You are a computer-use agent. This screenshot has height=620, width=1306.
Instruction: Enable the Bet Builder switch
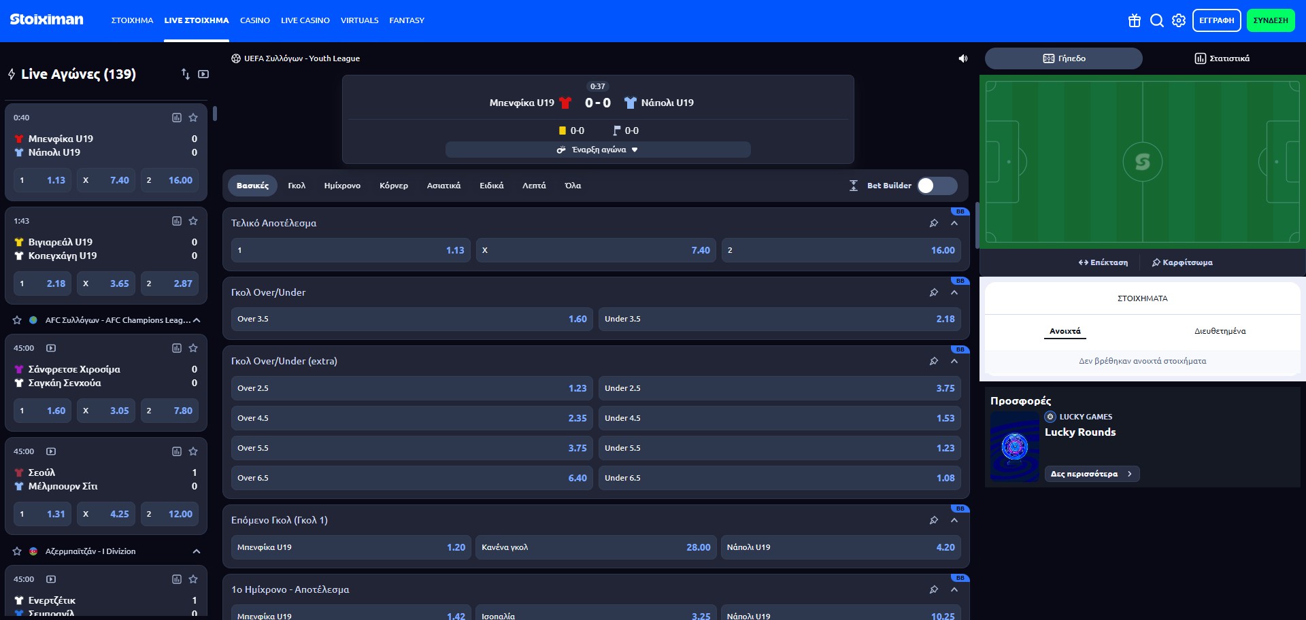pos(937,186)
